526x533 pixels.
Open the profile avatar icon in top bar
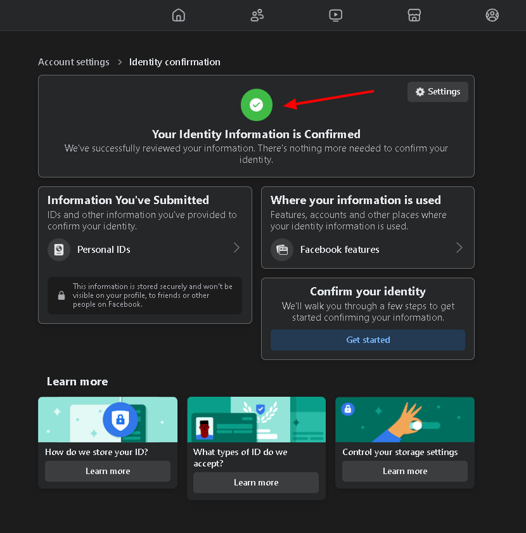click(492, 15)
